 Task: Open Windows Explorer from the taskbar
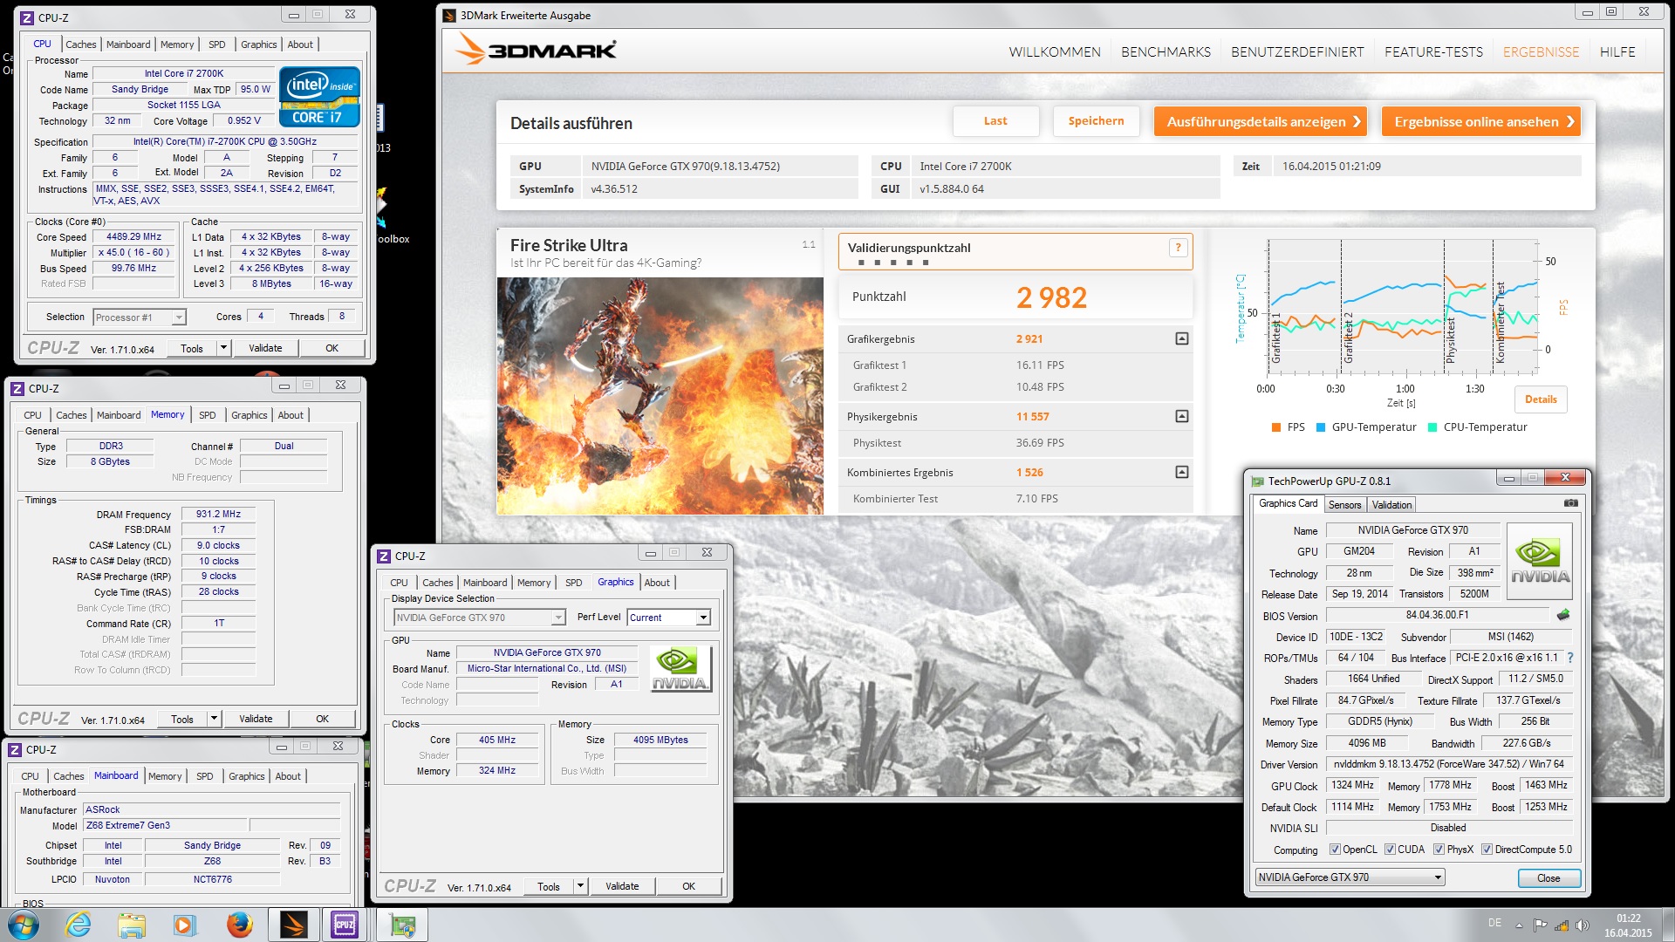pyautogui.click(x=131, y=925)
